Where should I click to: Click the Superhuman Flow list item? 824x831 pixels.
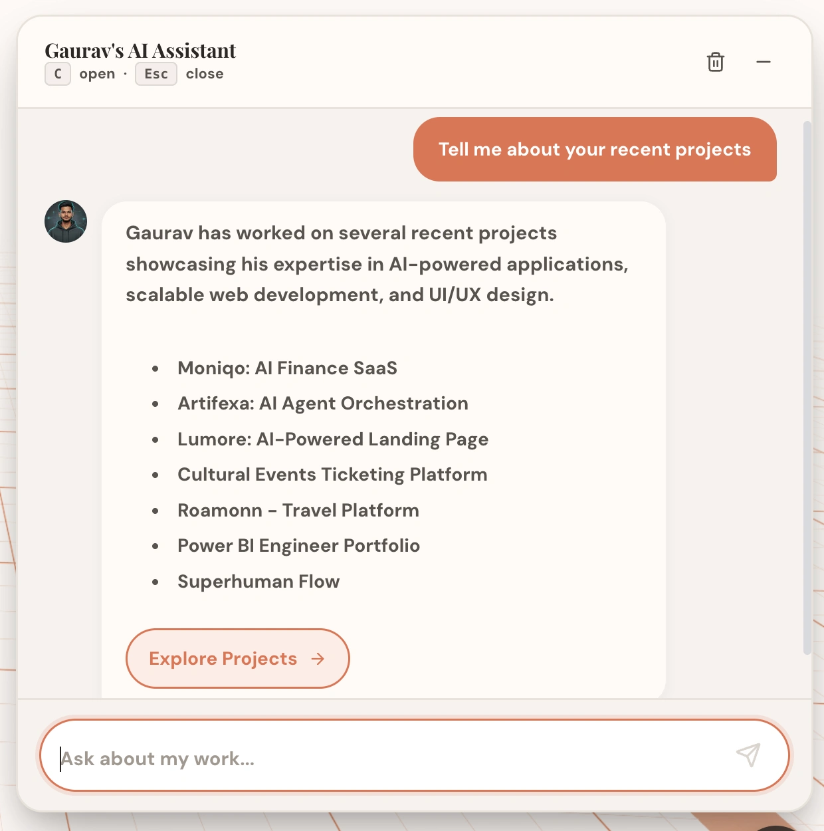coord(258,582)
